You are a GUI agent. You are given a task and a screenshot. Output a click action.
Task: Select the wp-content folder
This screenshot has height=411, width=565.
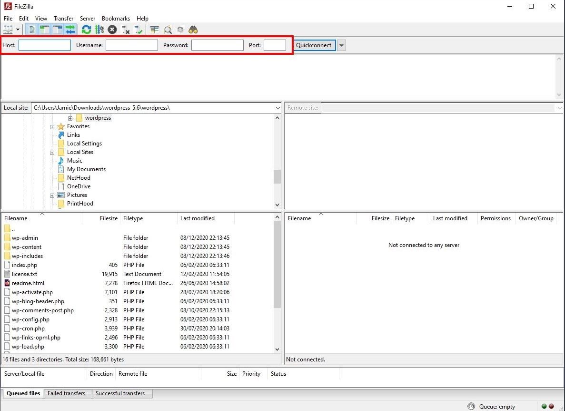point(27,247)
